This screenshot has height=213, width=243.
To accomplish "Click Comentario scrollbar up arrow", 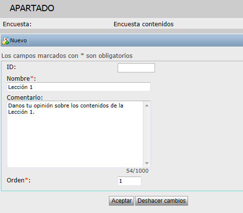I will coord(147,106).
